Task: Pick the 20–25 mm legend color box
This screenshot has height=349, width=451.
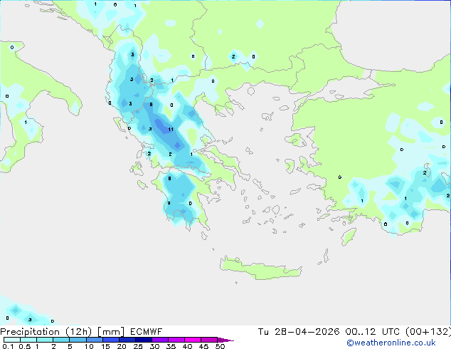Action: click(x=127, y=340)
